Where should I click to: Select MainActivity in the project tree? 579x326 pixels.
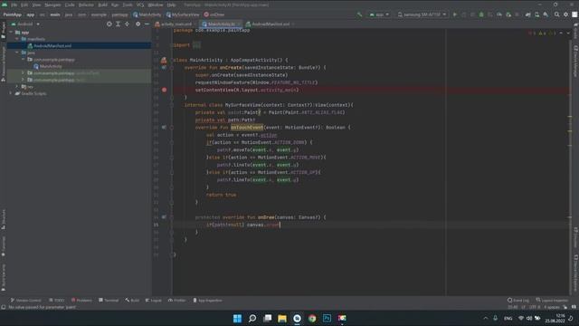(x=51, y=66)
